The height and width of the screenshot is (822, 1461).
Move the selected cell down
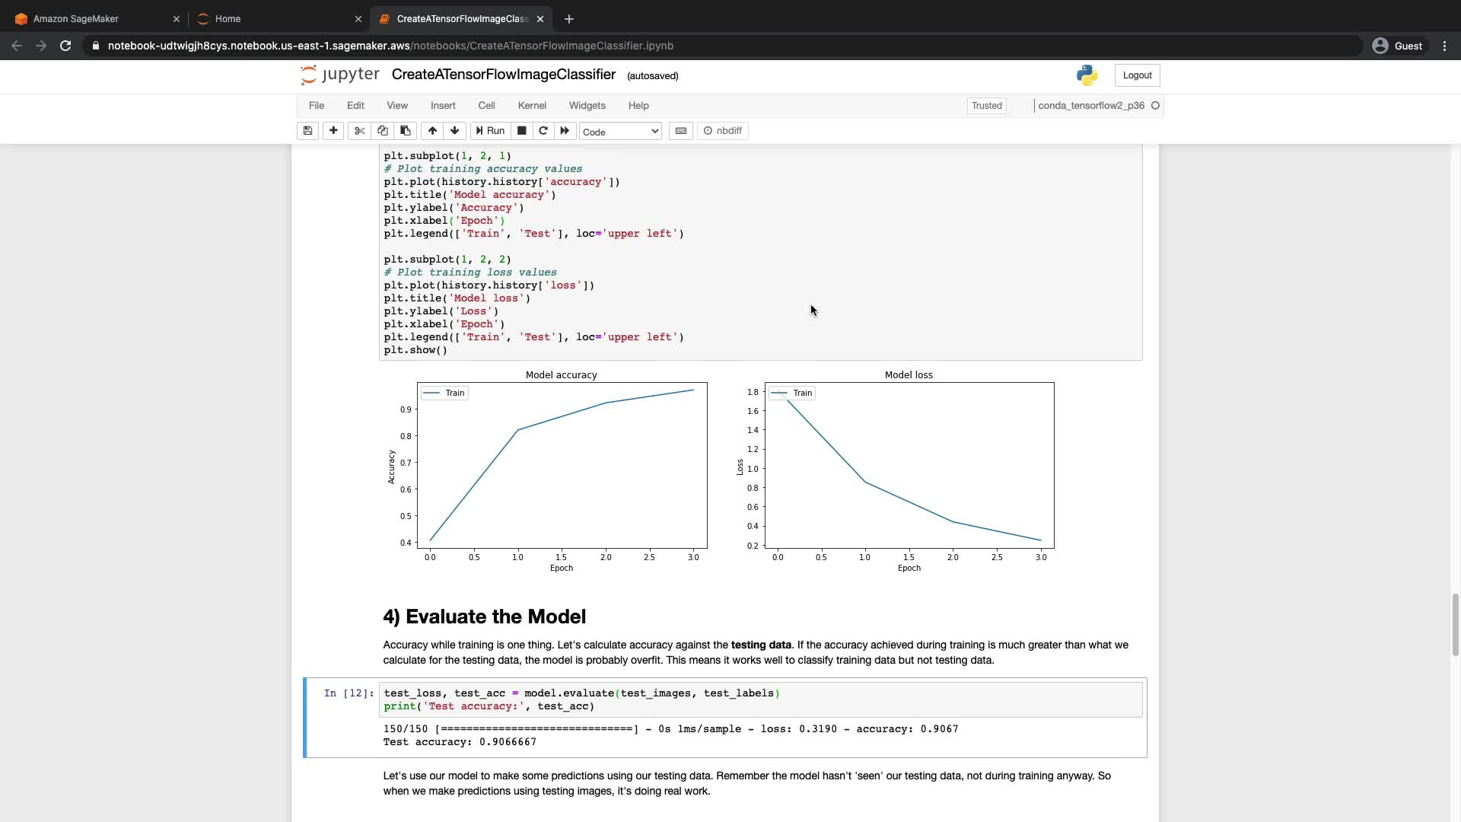[x=455, y=131]
